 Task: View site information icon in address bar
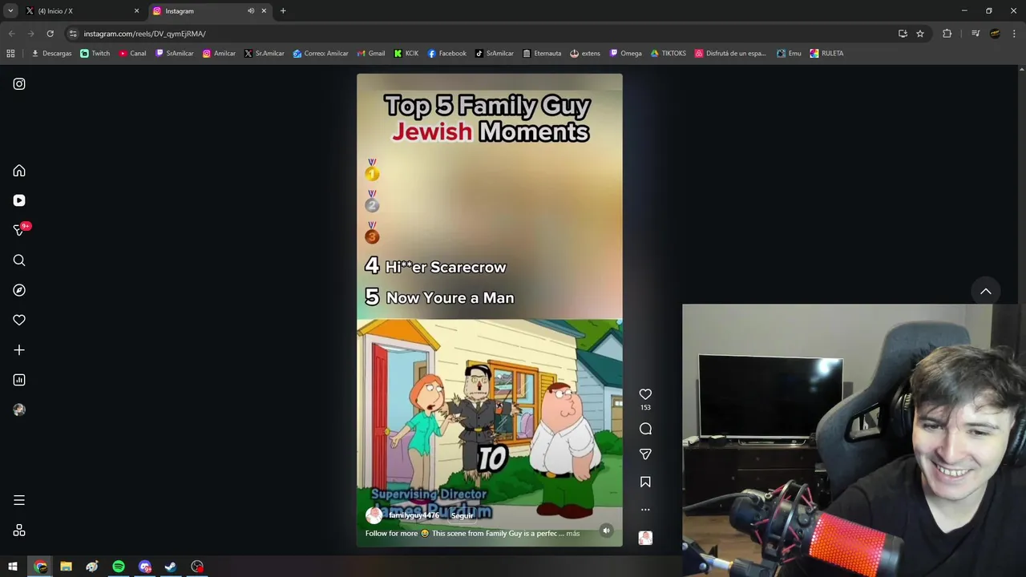coord(73,34)
